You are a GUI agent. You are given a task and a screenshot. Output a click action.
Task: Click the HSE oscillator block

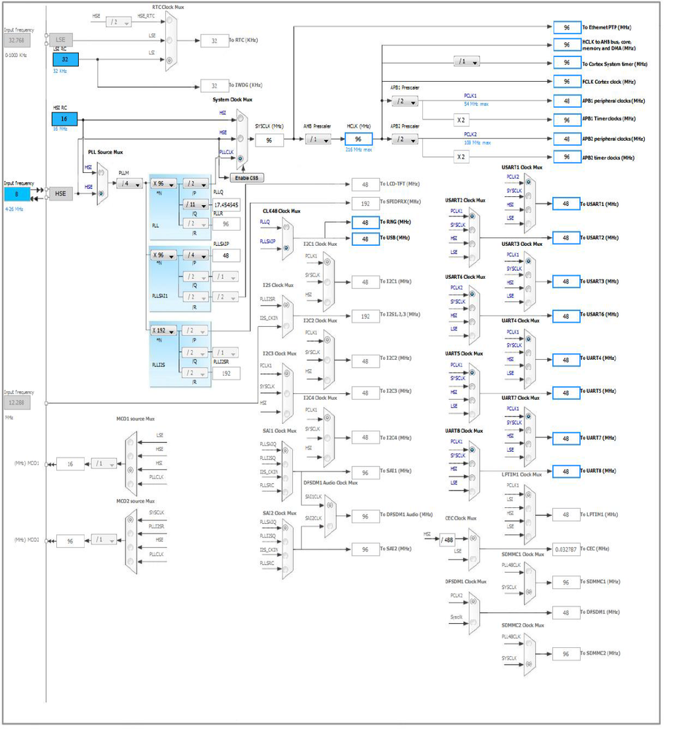(61, 193)
